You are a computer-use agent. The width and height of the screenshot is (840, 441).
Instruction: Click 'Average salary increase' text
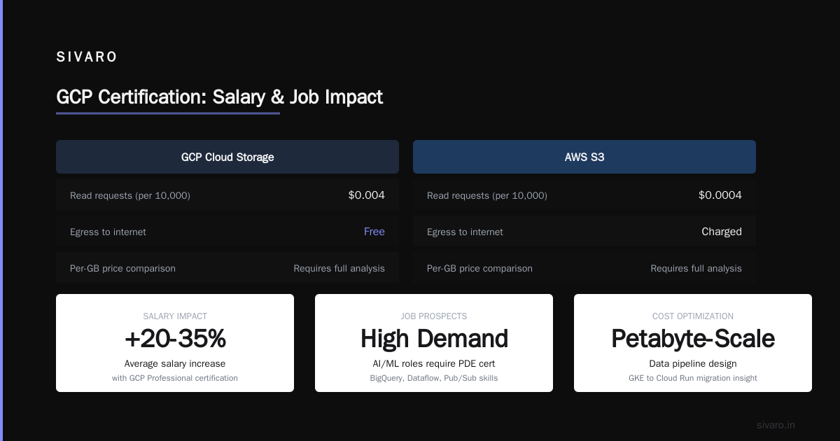[175, 363]
